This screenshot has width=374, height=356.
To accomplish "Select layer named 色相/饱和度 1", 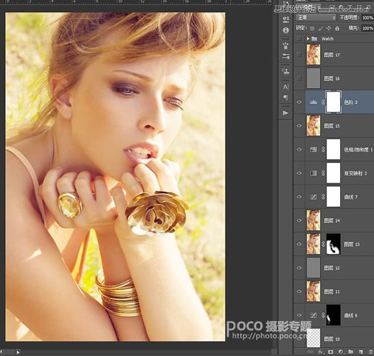I will (x=358, y=150).
